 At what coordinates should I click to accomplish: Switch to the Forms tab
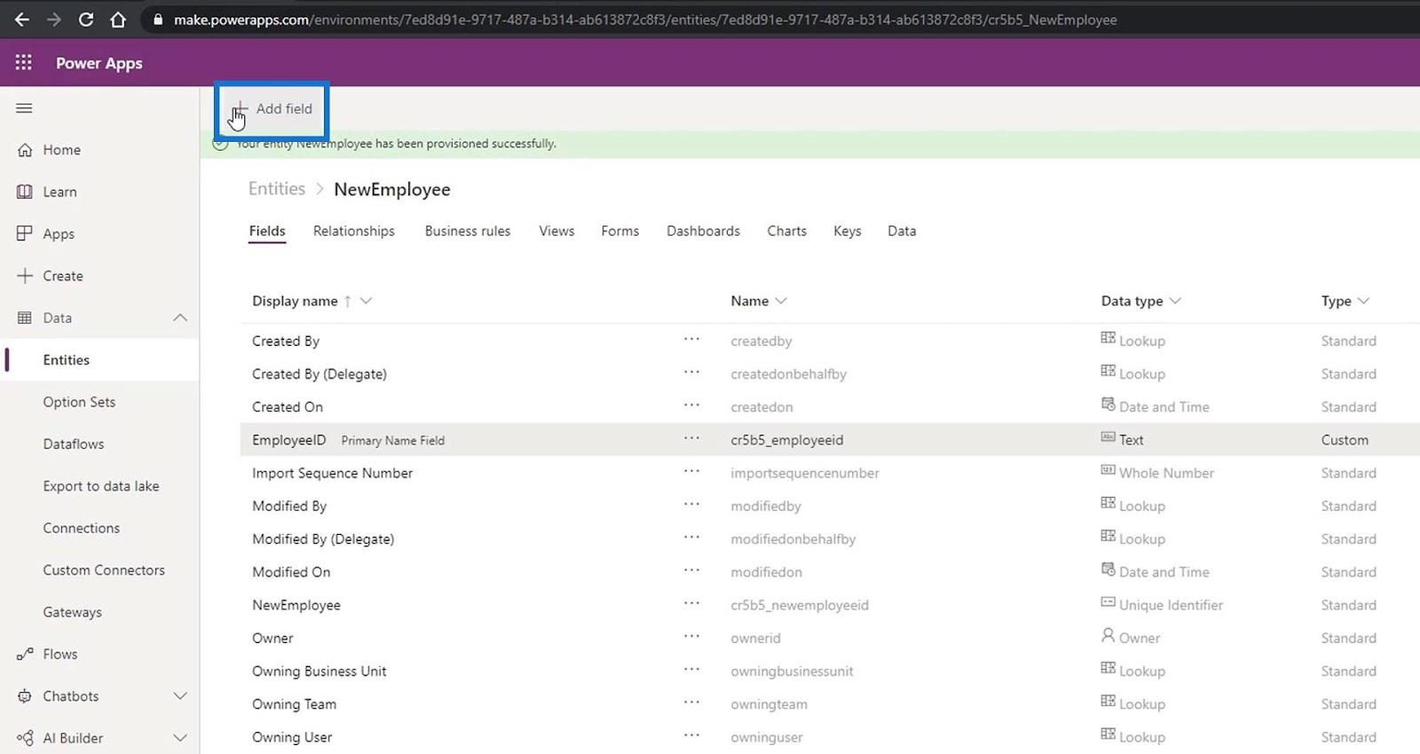[x=619, y=231]
